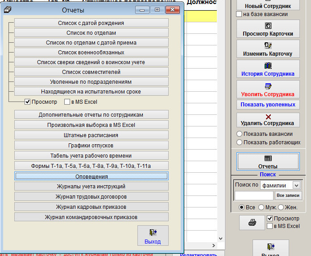Open Список военнообязанных report
Viewport: 311px width, 256px height.
91,52
